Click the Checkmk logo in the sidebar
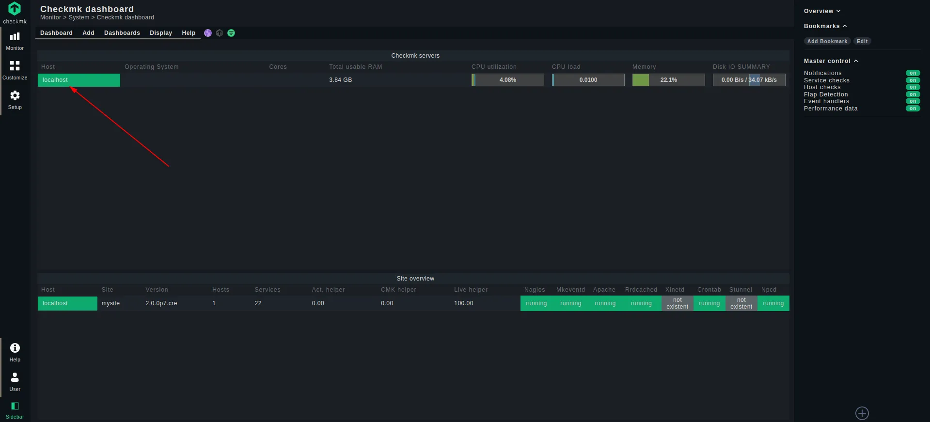Image resolution: width=930 pixels, height=422 pixels. pos(15,13)
